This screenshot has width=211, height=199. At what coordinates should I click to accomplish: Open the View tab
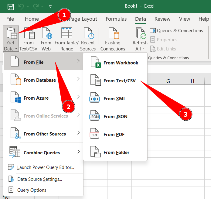(x=184, y=19)
